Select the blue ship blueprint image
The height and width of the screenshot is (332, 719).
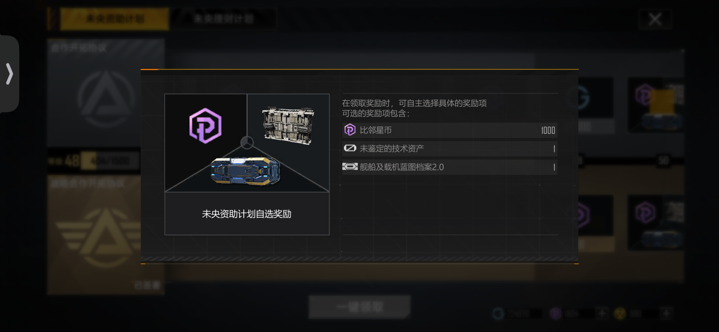[x=245, y=171]
